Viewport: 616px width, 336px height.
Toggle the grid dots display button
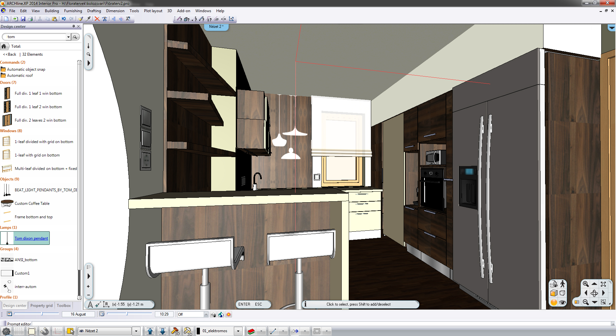pyautogui.click(x=19, y=331)
